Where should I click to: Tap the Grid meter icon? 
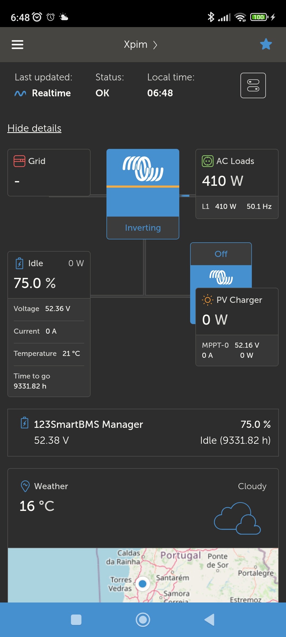coord(19,161)
